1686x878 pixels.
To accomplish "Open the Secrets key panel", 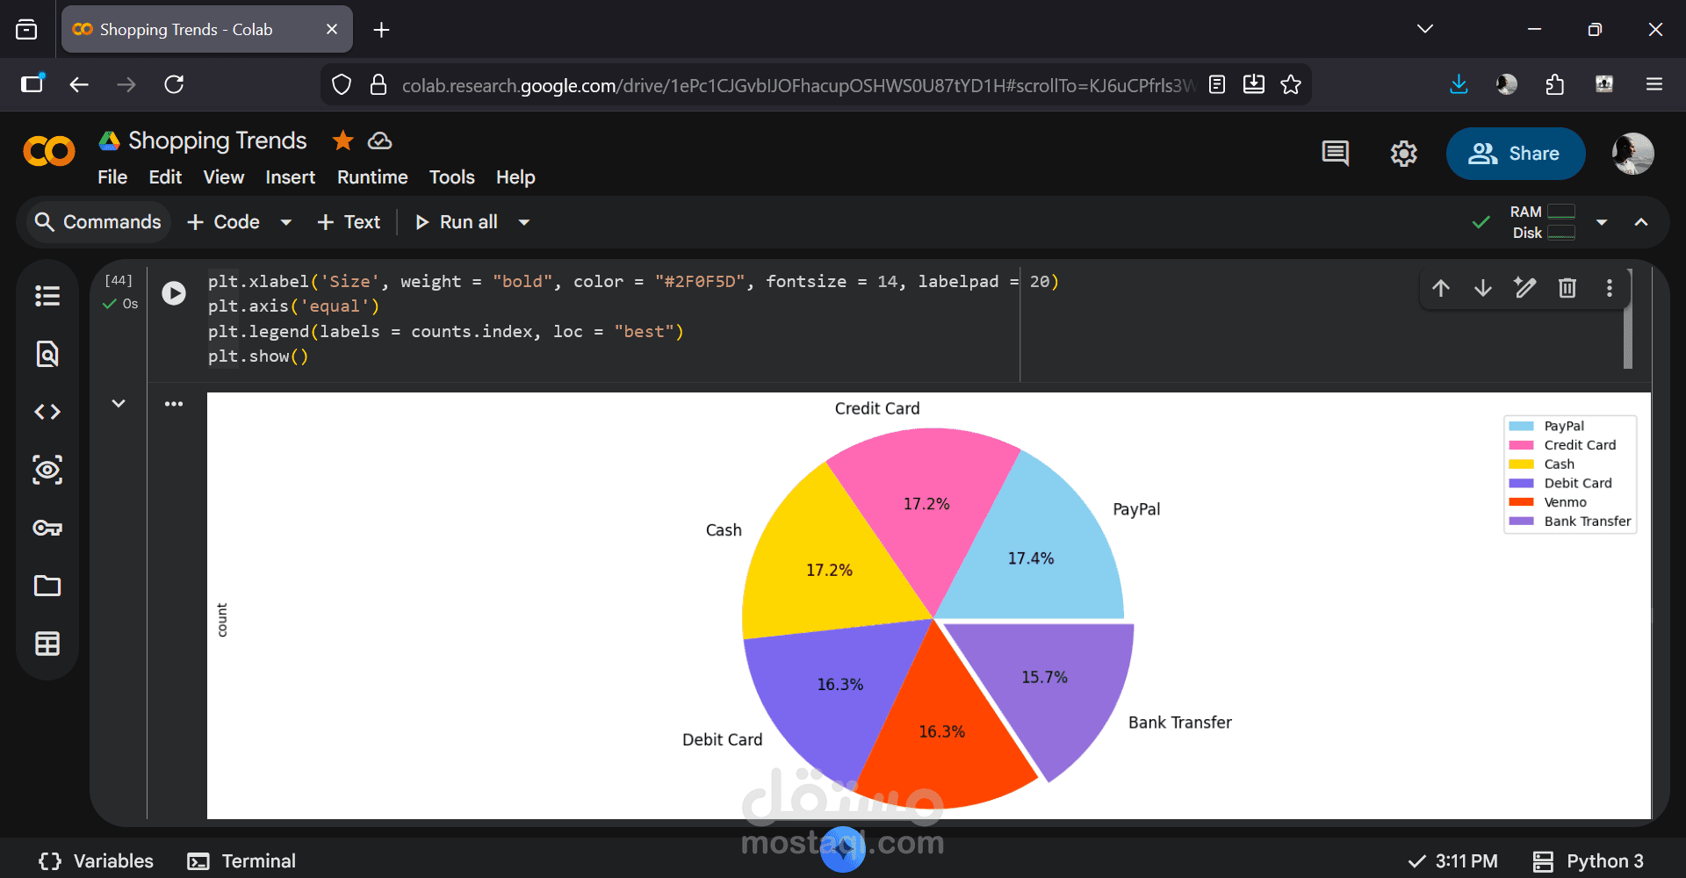I will [47, 528].
